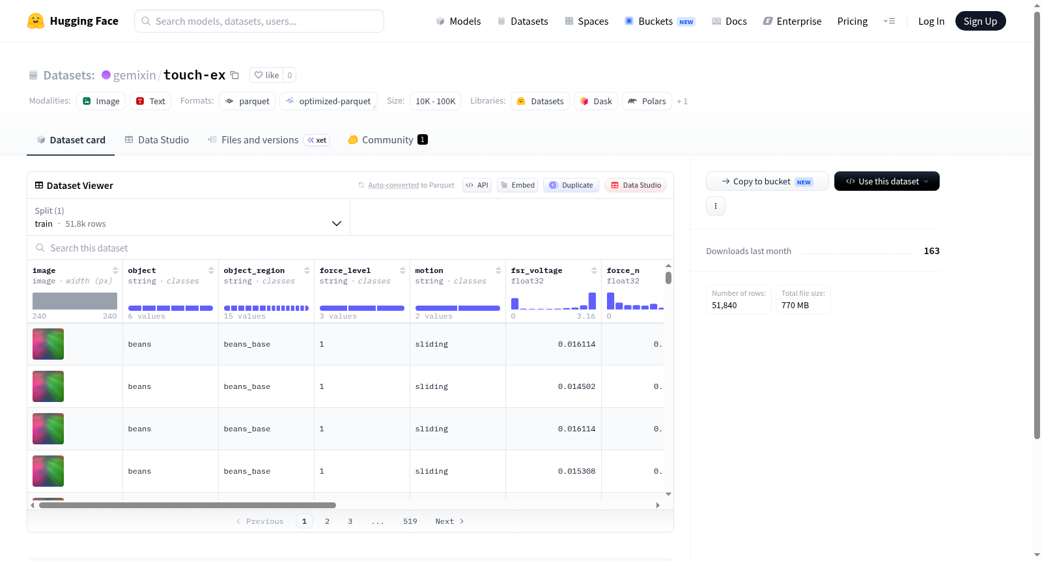Go to Spaces in the navigation

(x=587, y=21)
